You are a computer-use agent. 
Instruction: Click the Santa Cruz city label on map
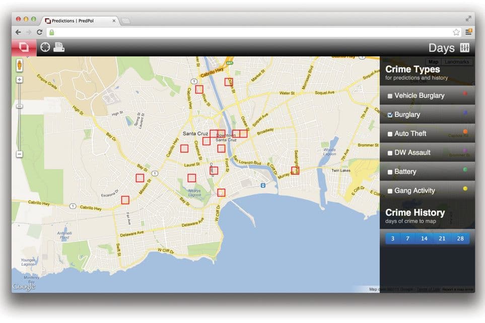pos(195,134)
